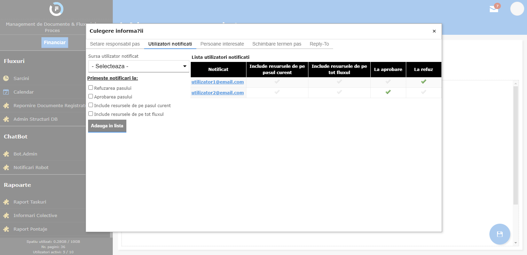Click La refuz checkmark for utilizator2

tap(424, 92)
